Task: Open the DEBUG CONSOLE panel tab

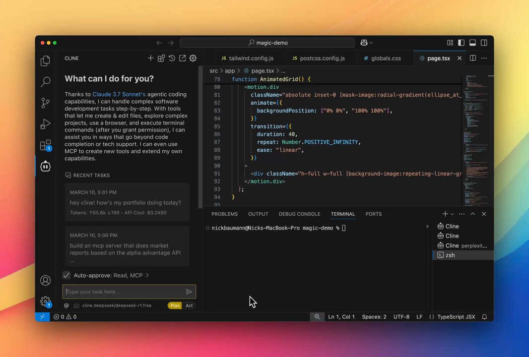Action: pyautogui.click(x=299, y=214)
